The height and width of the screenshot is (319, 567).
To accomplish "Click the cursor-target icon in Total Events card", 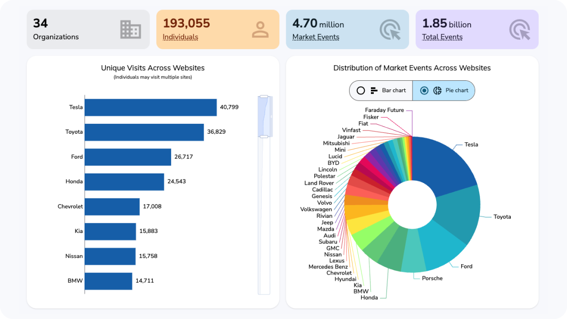I will coord(519,29).
